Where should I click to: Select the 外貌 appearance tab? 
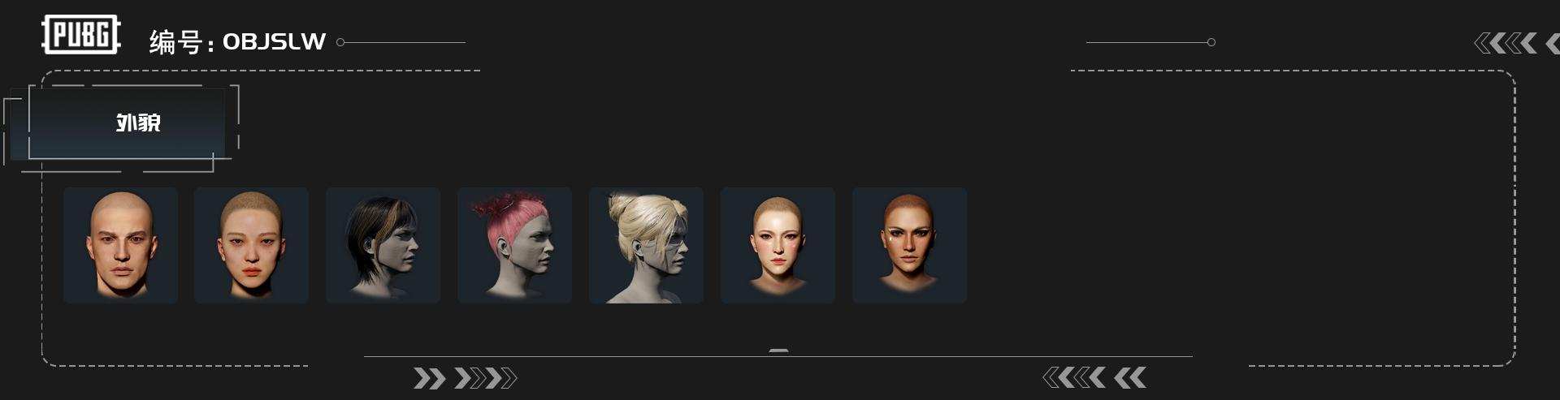point(127,123)
